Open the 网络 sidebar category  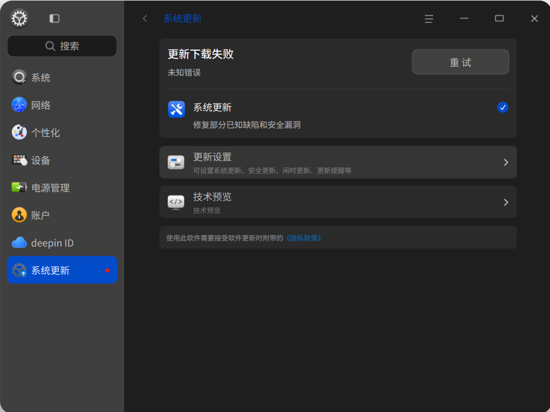pyautogui.click(x=62, y=105)
